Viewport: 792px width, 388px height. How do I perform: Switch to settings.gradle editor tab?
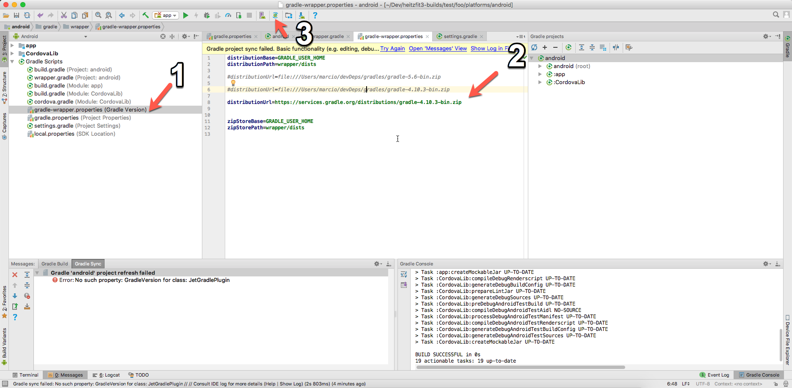pyautogui.click(x=460, y=36)
